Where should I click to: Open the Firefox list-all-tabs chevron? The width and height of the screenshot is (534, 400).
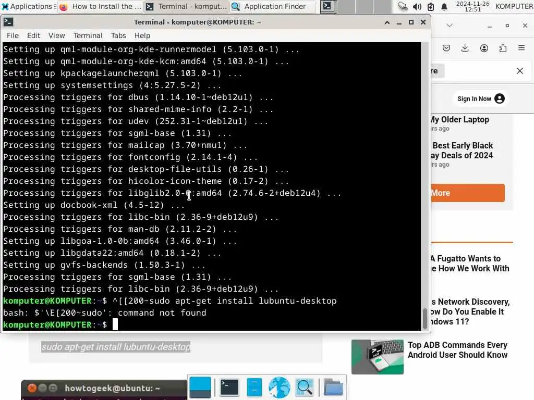(x=449, y=26)
